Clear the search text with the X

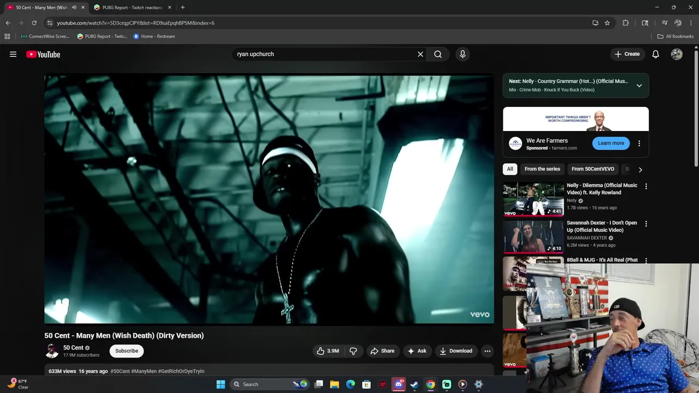point(420,54)
